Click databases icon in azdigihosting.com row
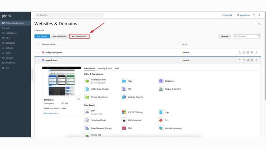The height and width of the screenshot is (149, 266). pyautogui.click(x=248, y=52)
